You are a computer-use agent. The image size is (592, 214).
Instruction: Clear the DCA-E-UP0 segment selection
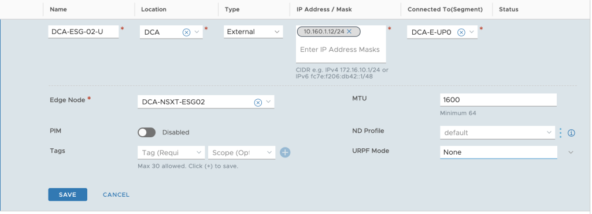point(461,32)
